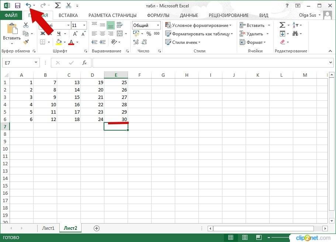Open the Лист1 sheet tab
This screenshot has width=336, height=242.
pyautogui.click(x=48, y=228)
